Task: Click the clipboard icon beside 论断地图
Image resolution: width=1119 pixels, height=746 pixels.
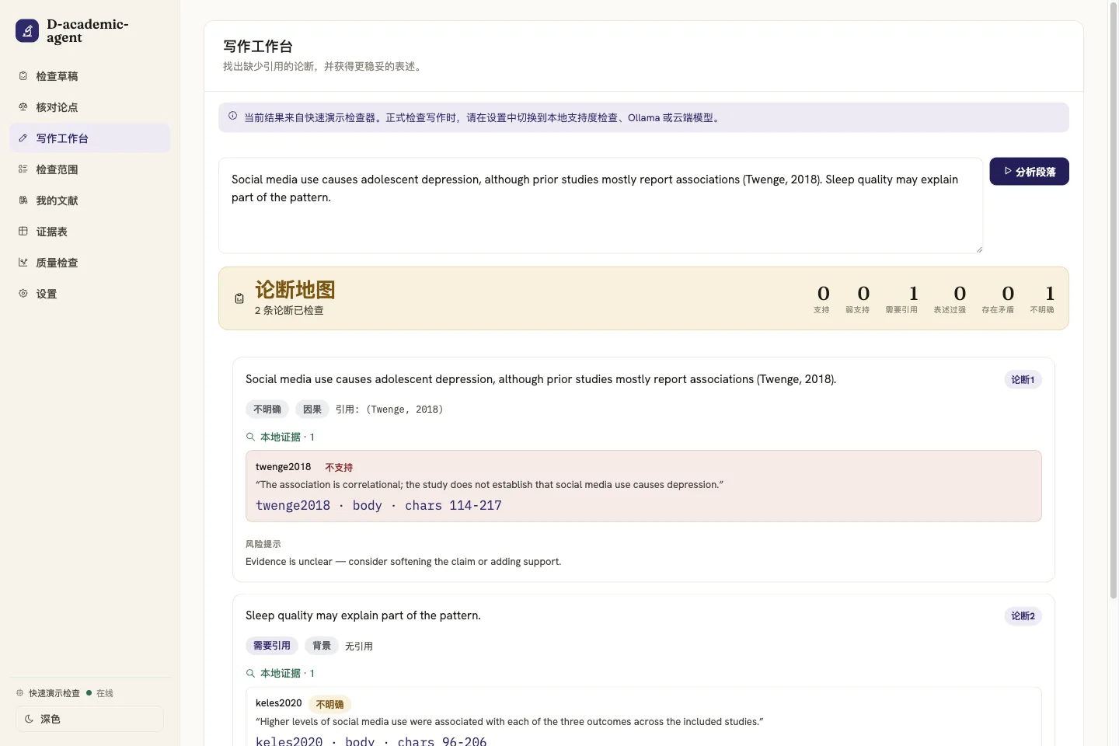Action: point(239,298)
